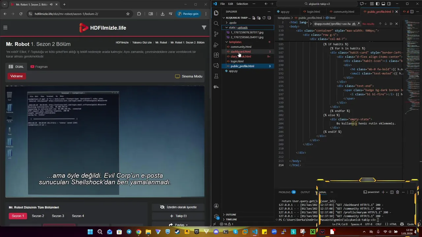
Task: Open the hamburger menu on HDFilmizle site
Action: 5,28
